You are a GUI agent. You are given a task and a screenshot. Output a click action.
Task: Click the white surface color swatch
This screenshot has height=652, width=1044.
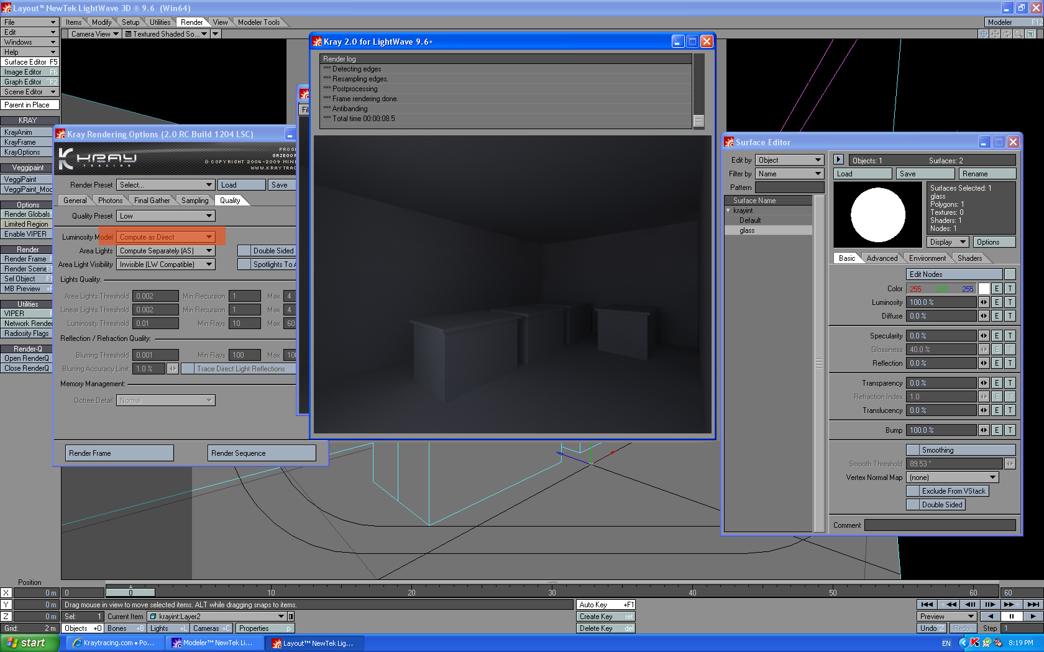coord(984,289)
